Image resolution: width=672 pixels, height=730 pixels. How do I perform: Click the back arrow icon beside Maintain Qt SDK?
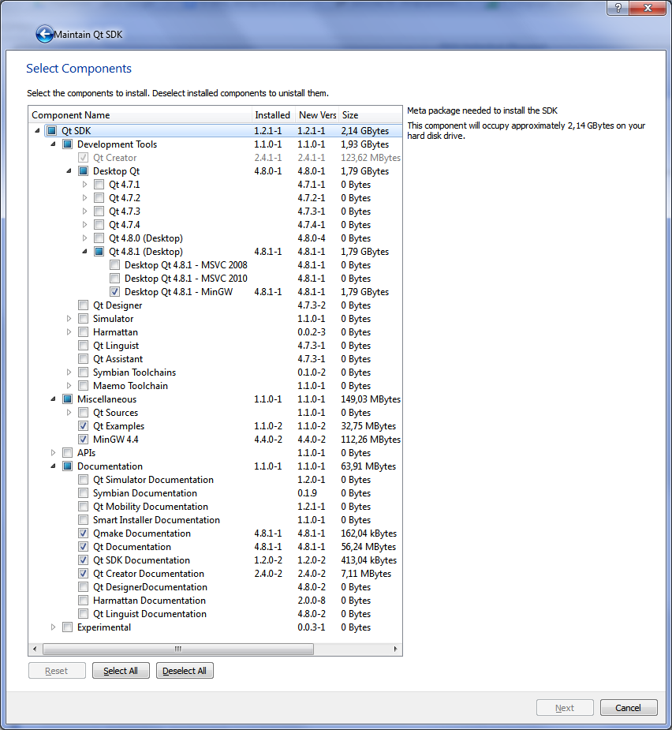(x=44, y=35)
